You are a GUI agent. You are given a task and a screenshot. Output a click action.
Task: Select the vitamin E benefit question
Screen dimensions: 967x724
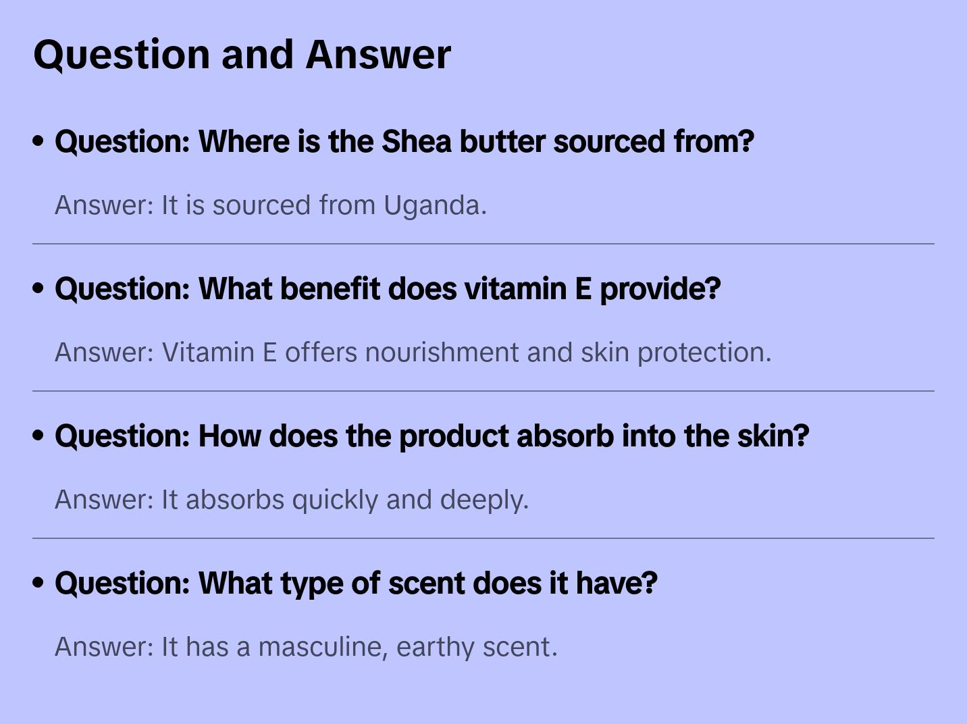click(388, 289)
